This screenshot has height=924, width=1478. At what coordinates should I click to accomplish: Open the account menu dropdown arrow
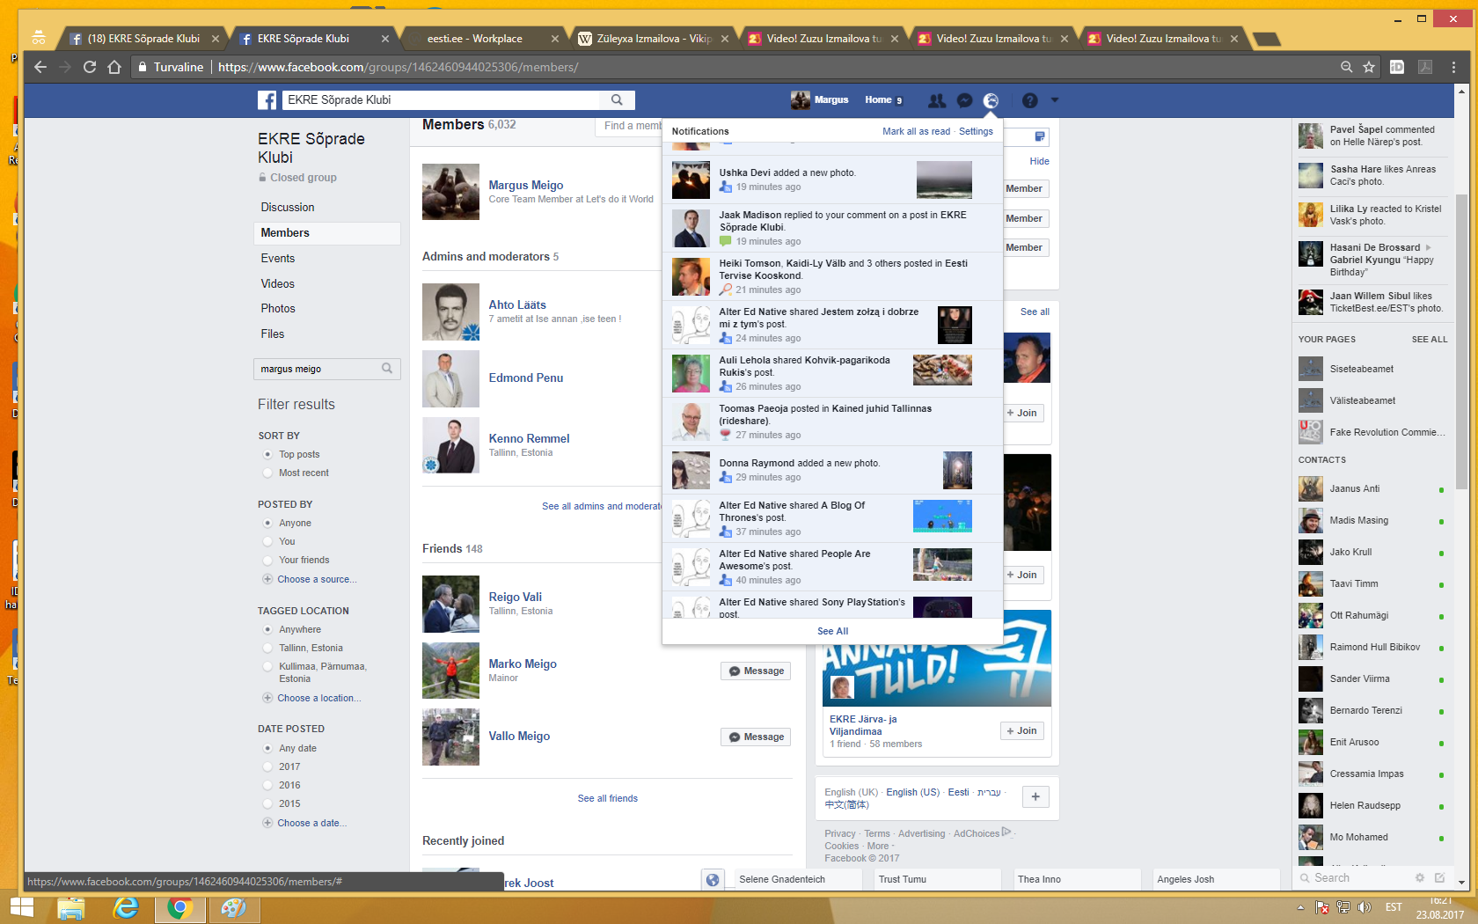(x=1055, y=100)
